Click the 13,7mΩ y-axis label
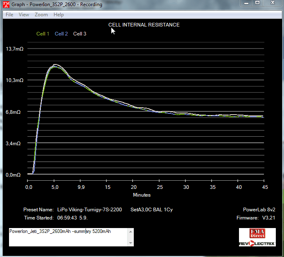 14,49
